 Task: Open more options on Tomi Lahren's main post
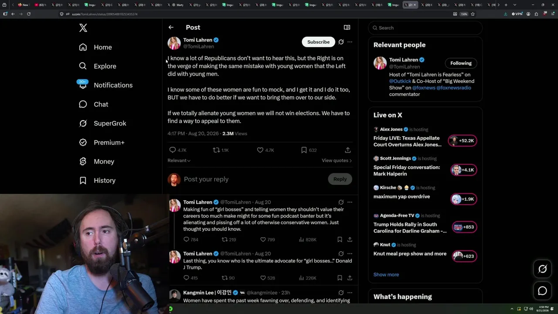point(350,42)
